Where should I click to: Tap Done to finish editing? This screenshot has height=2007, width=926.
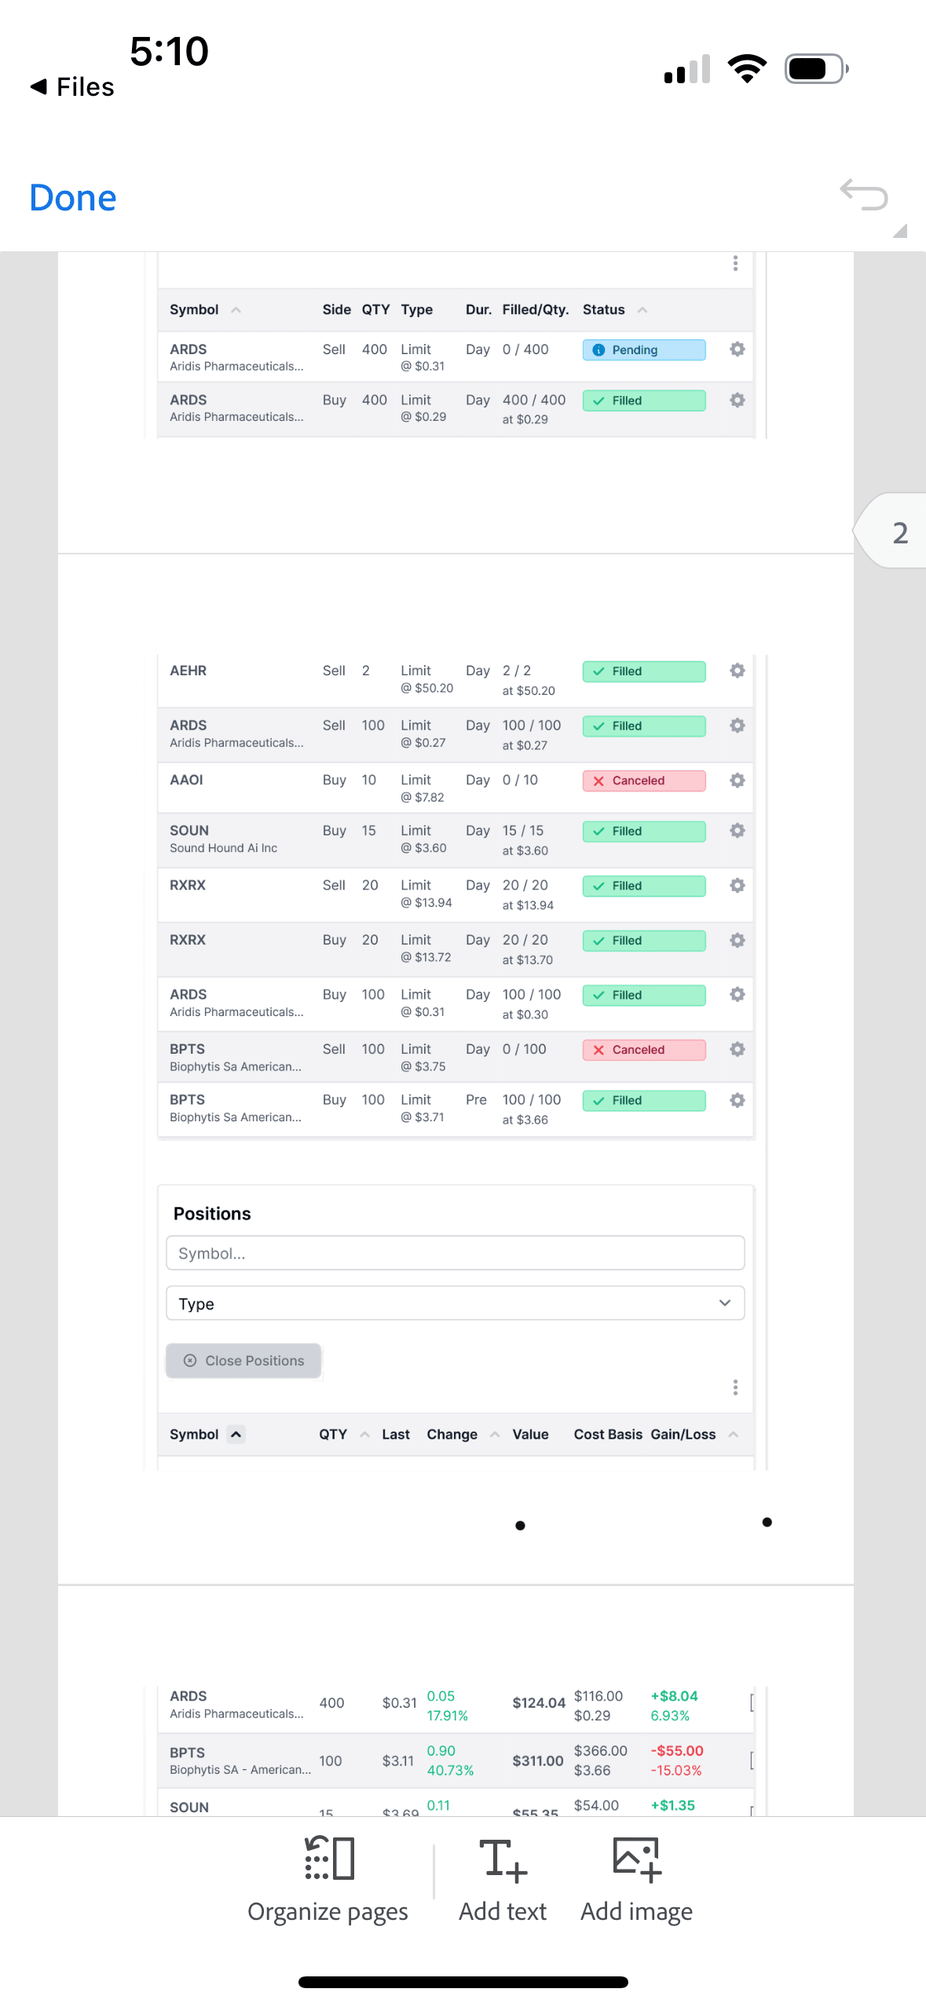(73, 198)
